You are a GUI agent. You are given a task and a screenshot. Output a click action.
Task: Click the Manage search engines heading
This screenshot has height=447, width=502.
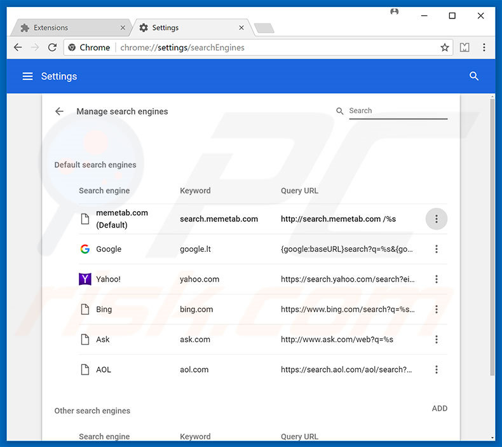click(x=122, y=111)
